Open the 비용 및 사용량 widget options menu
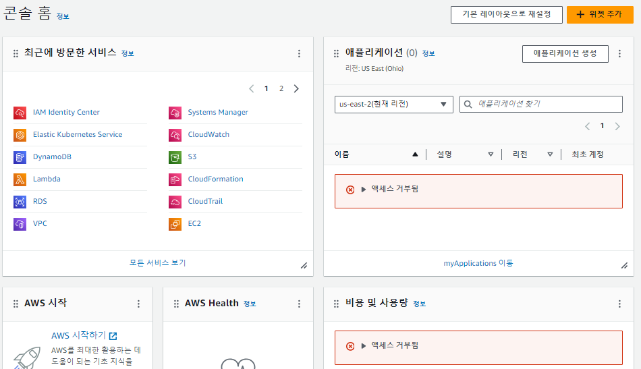 pyautogui.click(x=619, y=304)
